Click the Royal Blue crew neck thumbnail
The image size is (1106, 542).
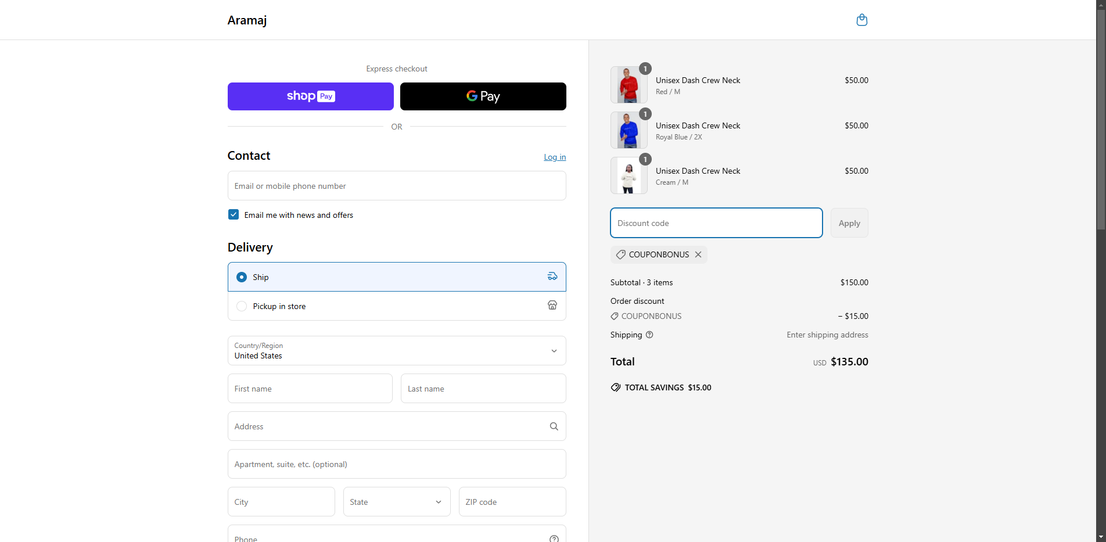pyautogui.click(x=629, y=130)
